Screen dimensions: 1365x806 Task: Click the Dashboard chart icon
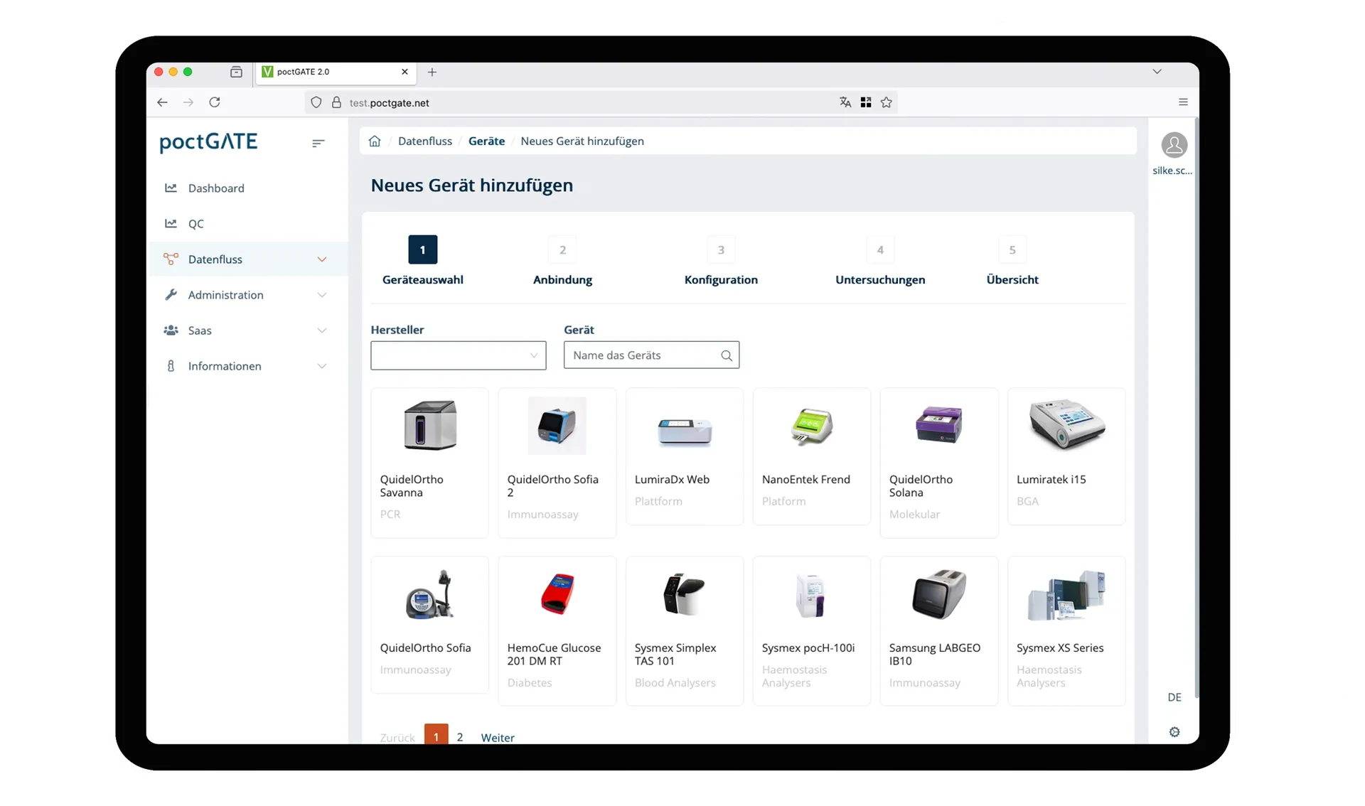click(x=171, y=188)
